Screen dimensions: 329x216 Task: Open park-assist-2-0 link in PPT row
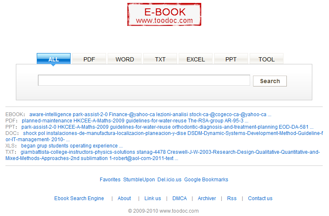39,127
